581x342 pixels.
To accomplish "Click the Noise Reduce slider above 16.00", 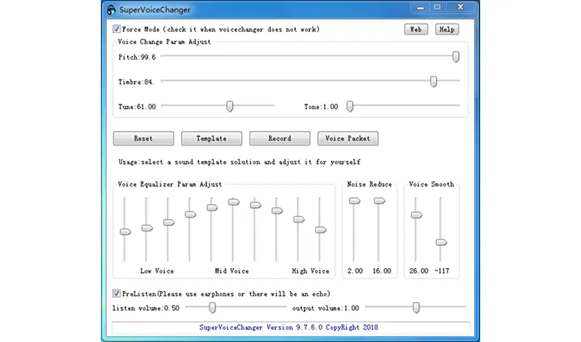I will (379, 200).
